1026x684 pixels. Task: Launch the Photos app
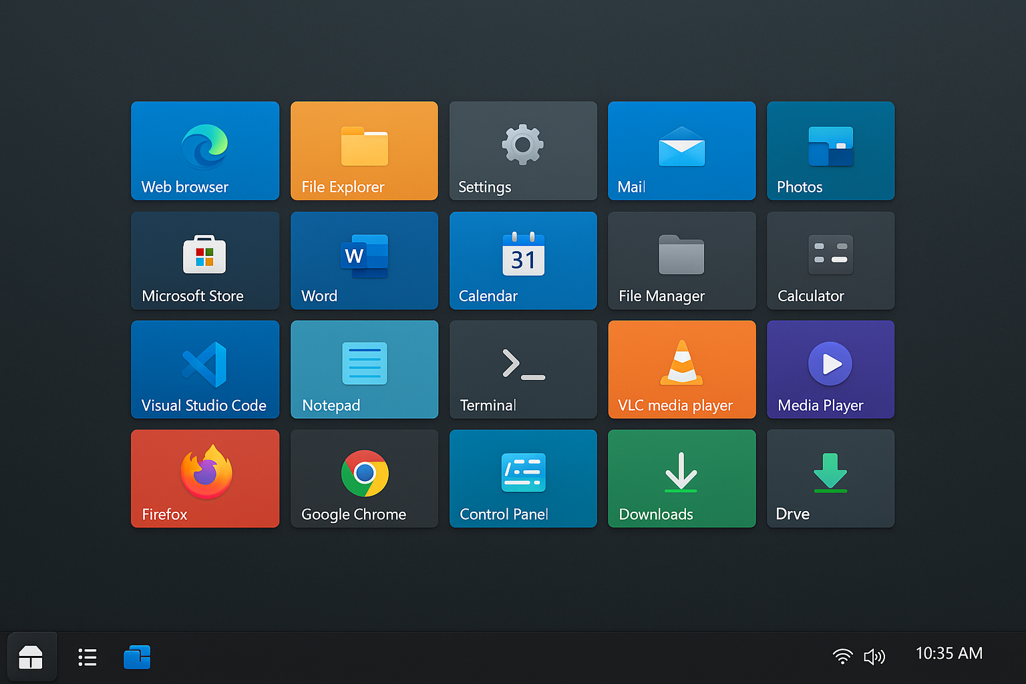click(x=830, y=150)
